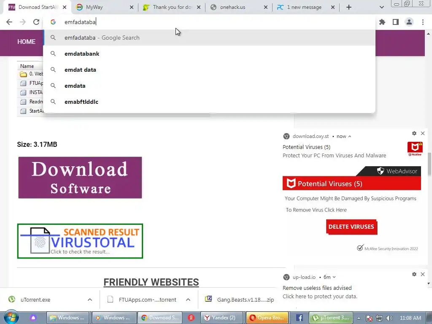Click the McAfee logo in notification
432x324 pixels.
coord(415,149)
